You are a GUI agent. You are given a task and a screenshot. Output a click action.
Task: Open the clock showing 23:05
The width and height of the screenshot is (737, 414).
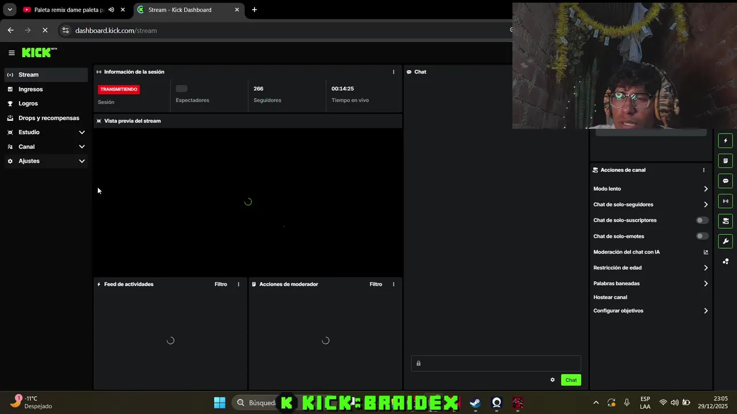coord(712,402)
